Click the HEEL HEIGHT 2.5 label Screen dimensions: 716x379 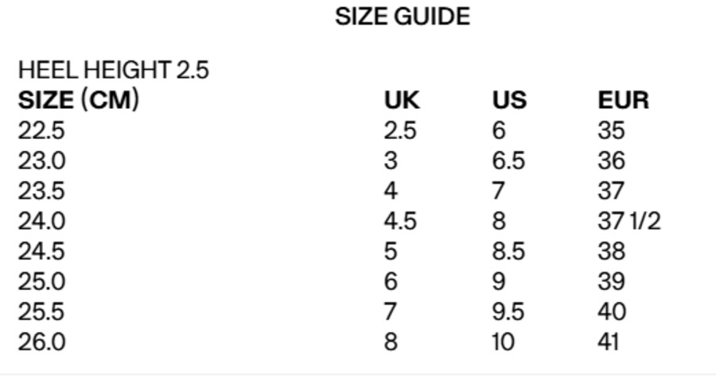(x=113, y=70)
